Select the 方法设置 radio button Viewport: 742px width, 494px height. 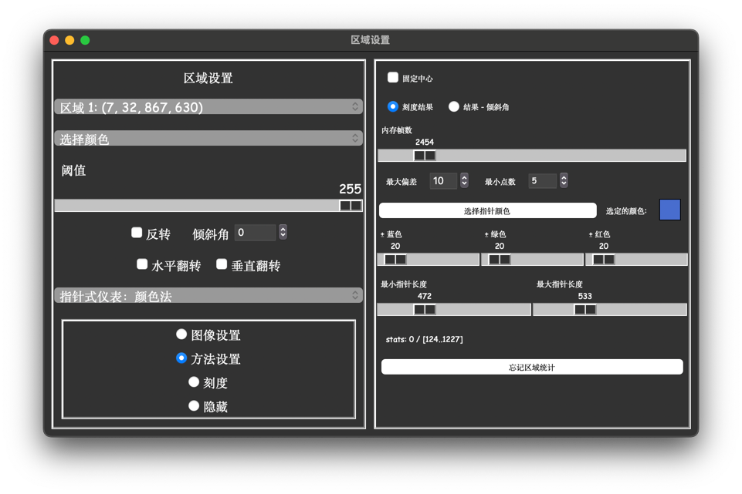(x=181, y=358)
